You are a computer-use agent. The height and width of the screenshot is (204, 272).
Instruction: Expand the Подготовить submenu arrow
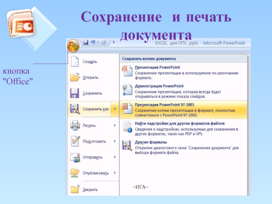[x=115, y=141]
